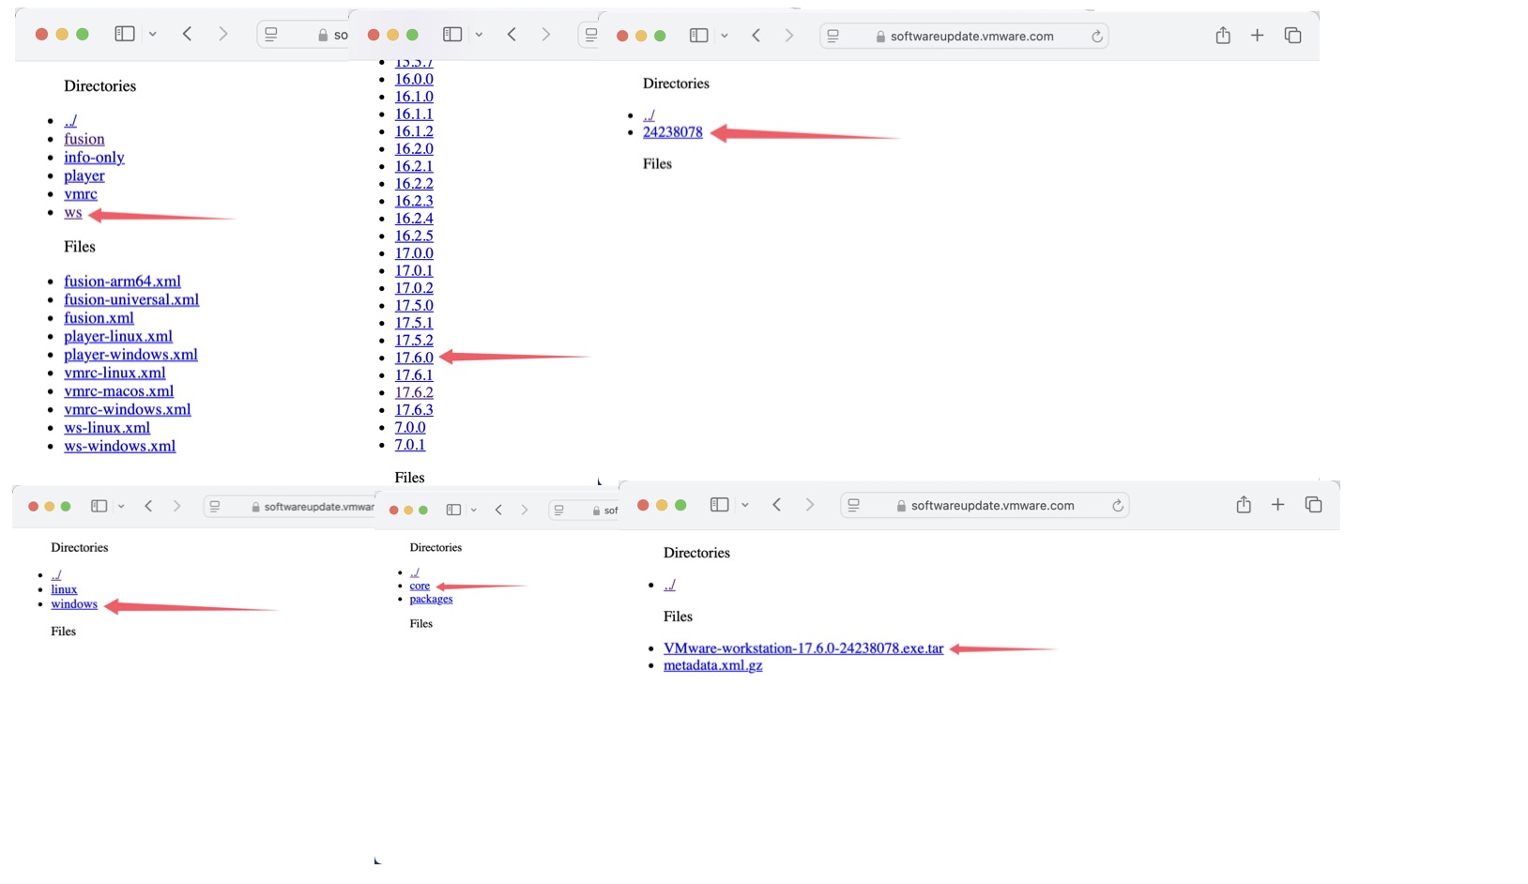Go forward in the fusion/ws directory window
1528x884 pixels.
222,34
